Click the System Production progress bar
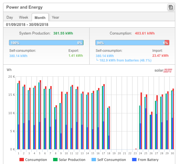The height and width of the screenshot is (164, 180). (x=46, y=43)
